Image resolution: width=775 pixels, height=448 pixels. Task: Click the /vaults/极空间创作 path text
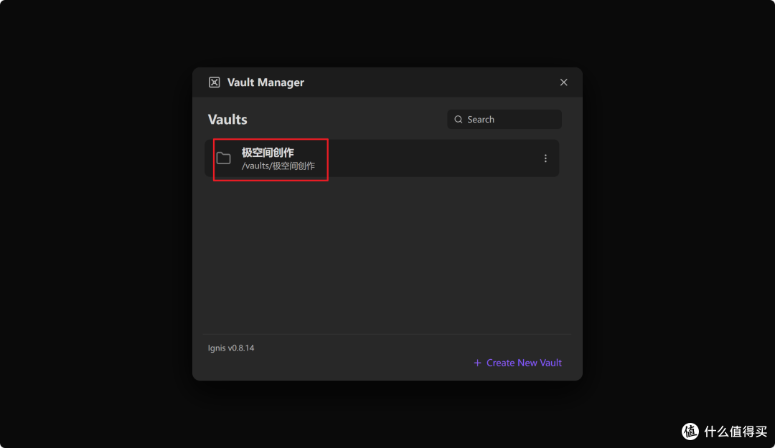click(x=278, y=166)
